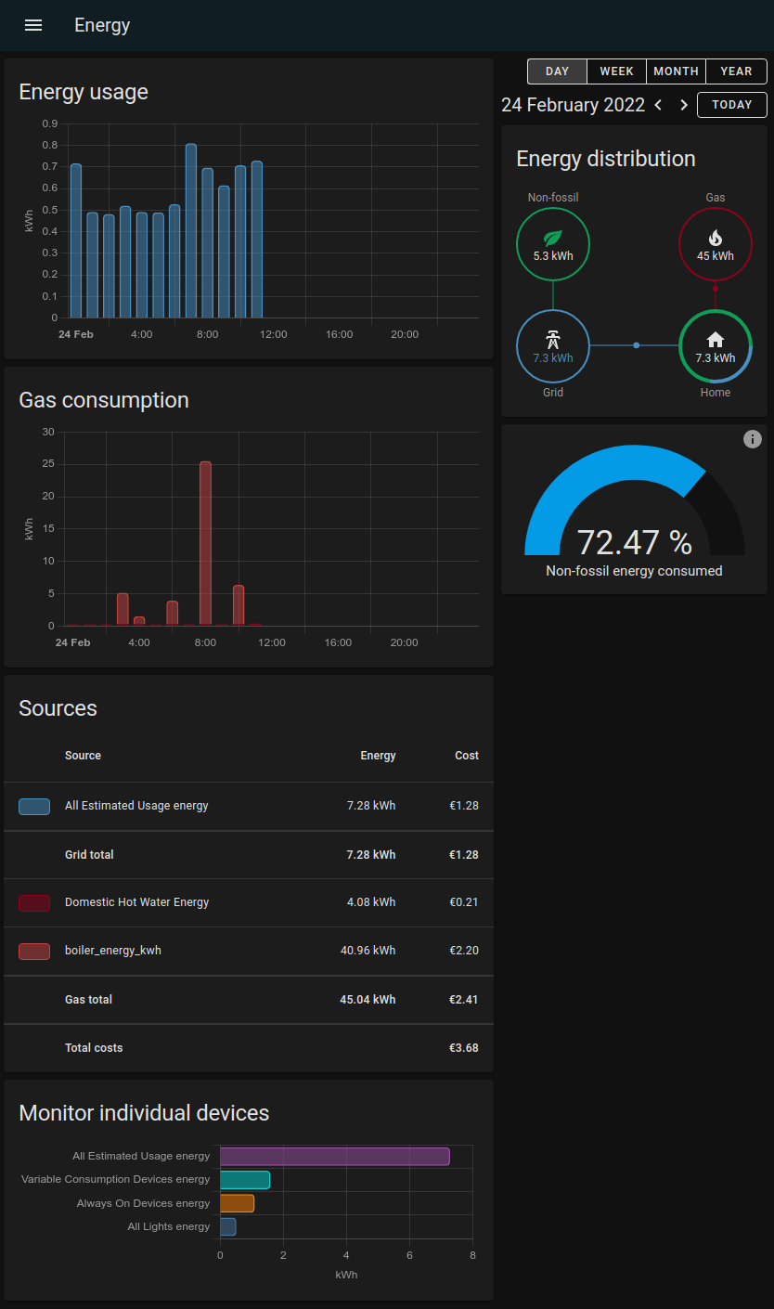Go to next day with right chevron
The width and height of the screenshot is (774, 1309).
[x=684, y=105]
